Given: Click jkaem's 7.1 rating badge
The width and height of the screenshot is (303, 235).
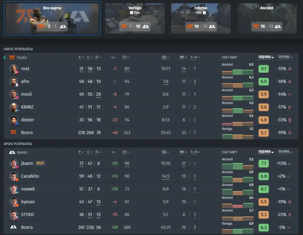Looking at the screenshot, I should [x=263, y=164].
